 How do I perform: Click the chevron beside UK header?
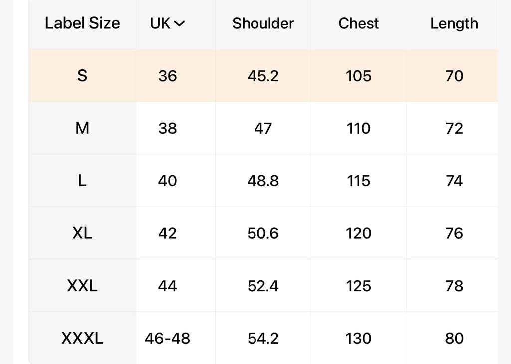pos(179,23)
